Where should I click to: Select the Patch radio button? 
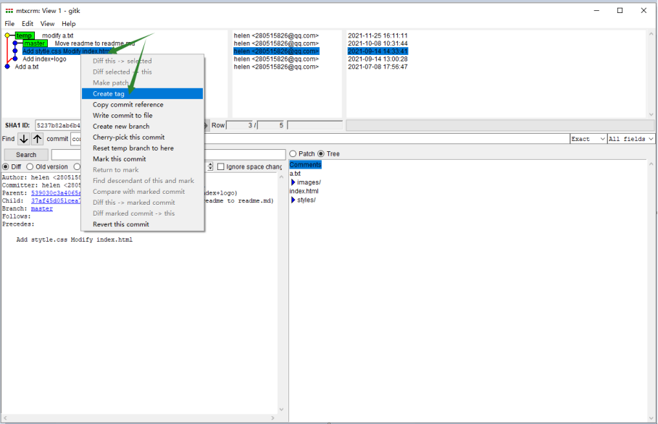(x=293, y=154)
